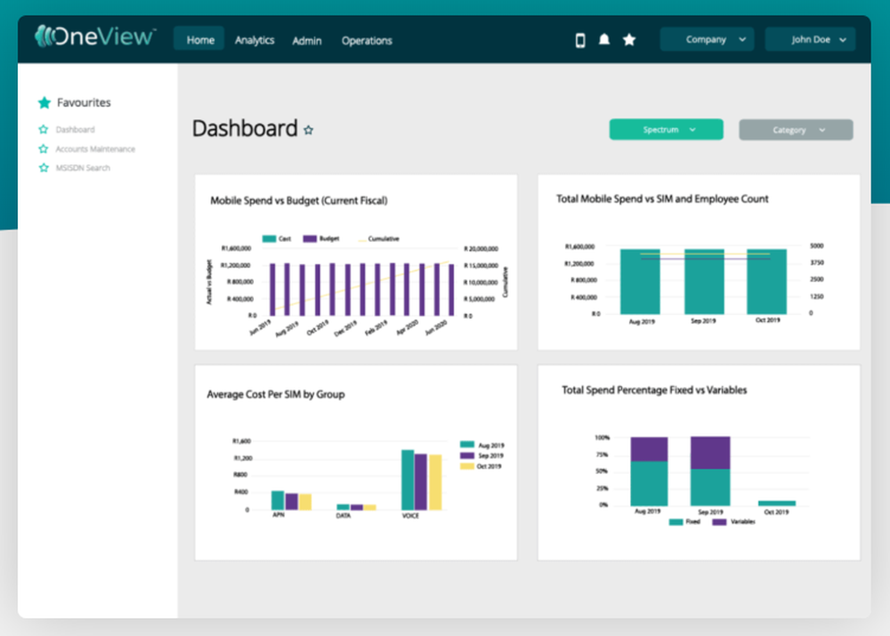Screen dimensions: 890x636
Task: Open the Category dropdown
Action: click(796, 130)
